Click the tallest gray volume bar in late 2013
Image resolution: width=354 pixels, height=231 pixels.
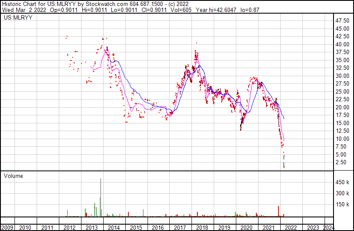101,197
